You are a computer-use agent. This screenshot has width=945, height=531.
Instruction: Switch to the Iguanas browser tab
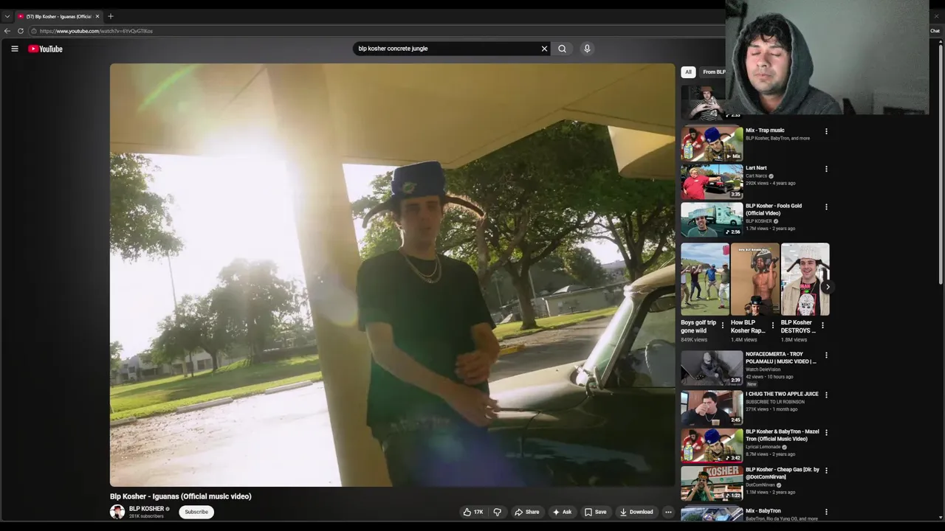coord(58,16)
